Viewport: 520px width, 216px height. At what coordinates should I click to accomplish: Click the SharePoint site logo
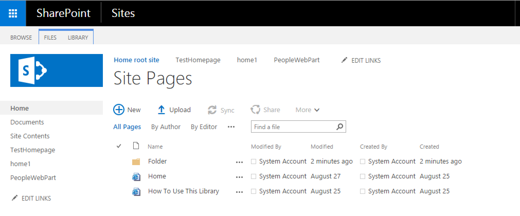(x=57, y=70)
